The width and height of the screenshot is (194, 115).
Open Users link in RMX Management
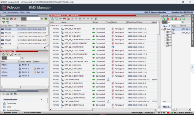[9, 107]
